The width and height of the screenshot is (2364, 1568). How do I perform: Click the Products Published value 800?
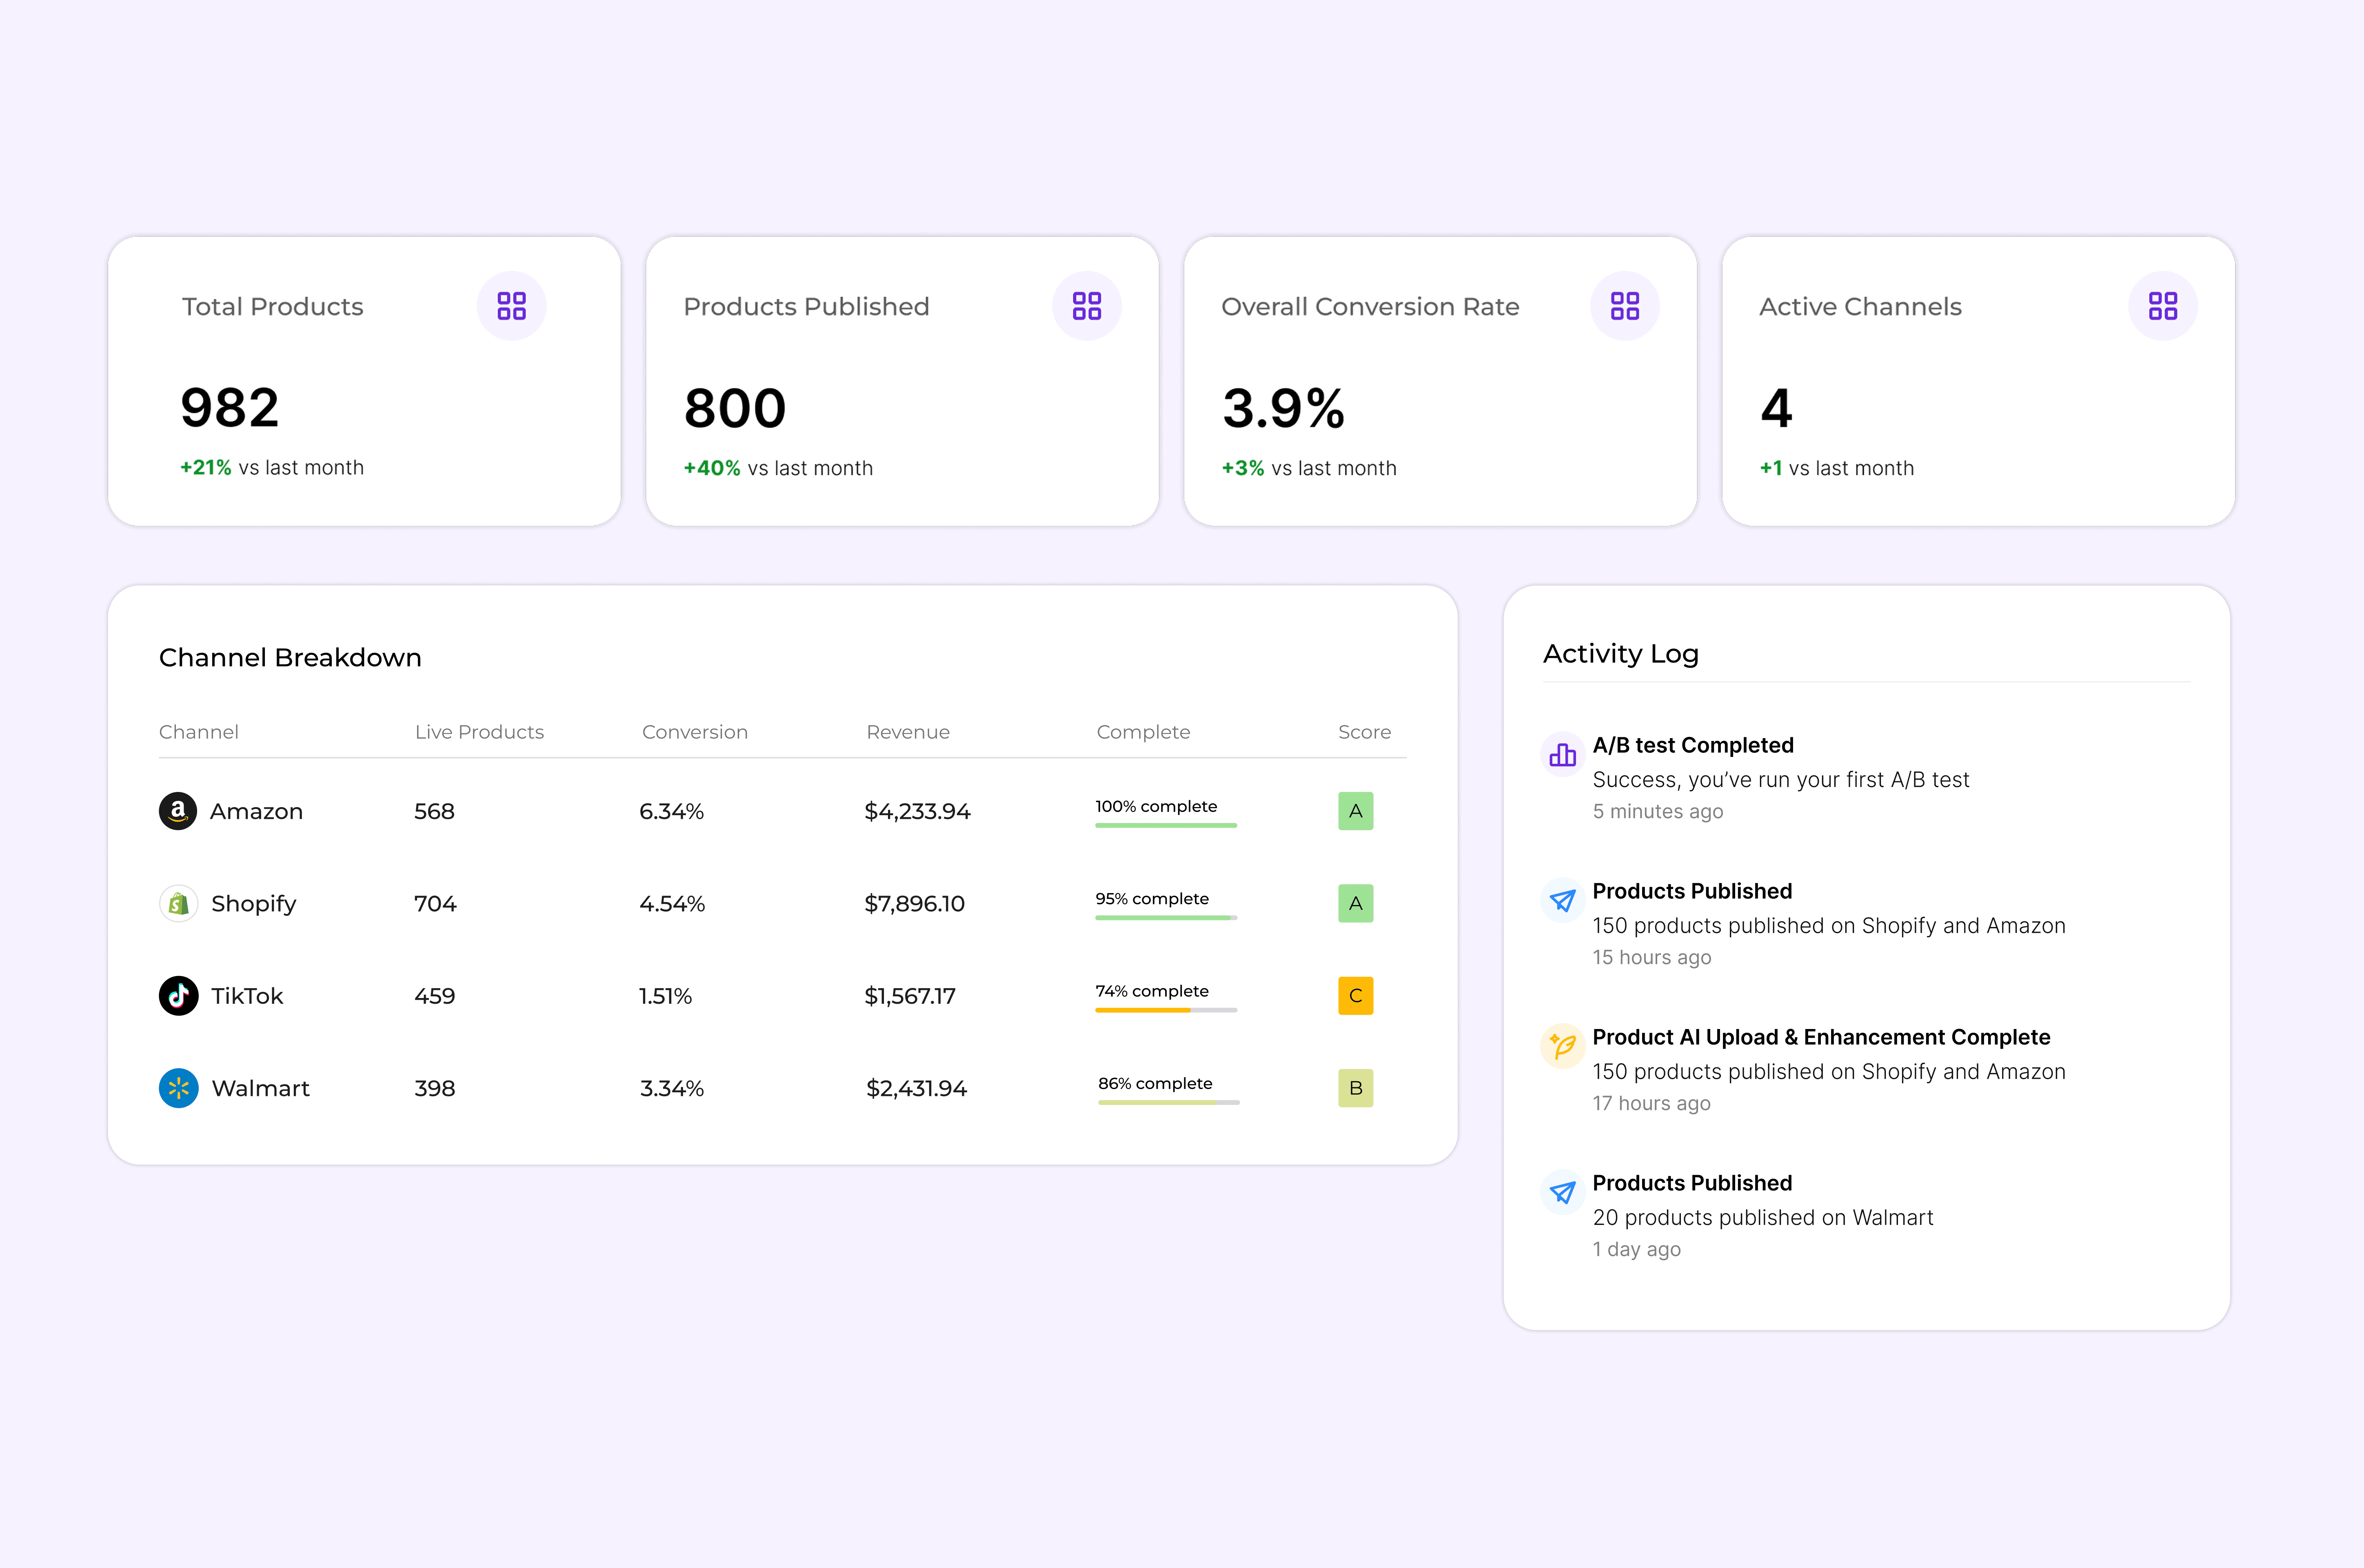(735, 408)
